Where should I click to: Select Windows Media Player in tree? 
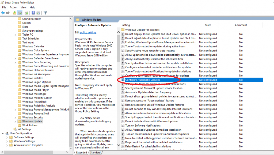point(36,90)
